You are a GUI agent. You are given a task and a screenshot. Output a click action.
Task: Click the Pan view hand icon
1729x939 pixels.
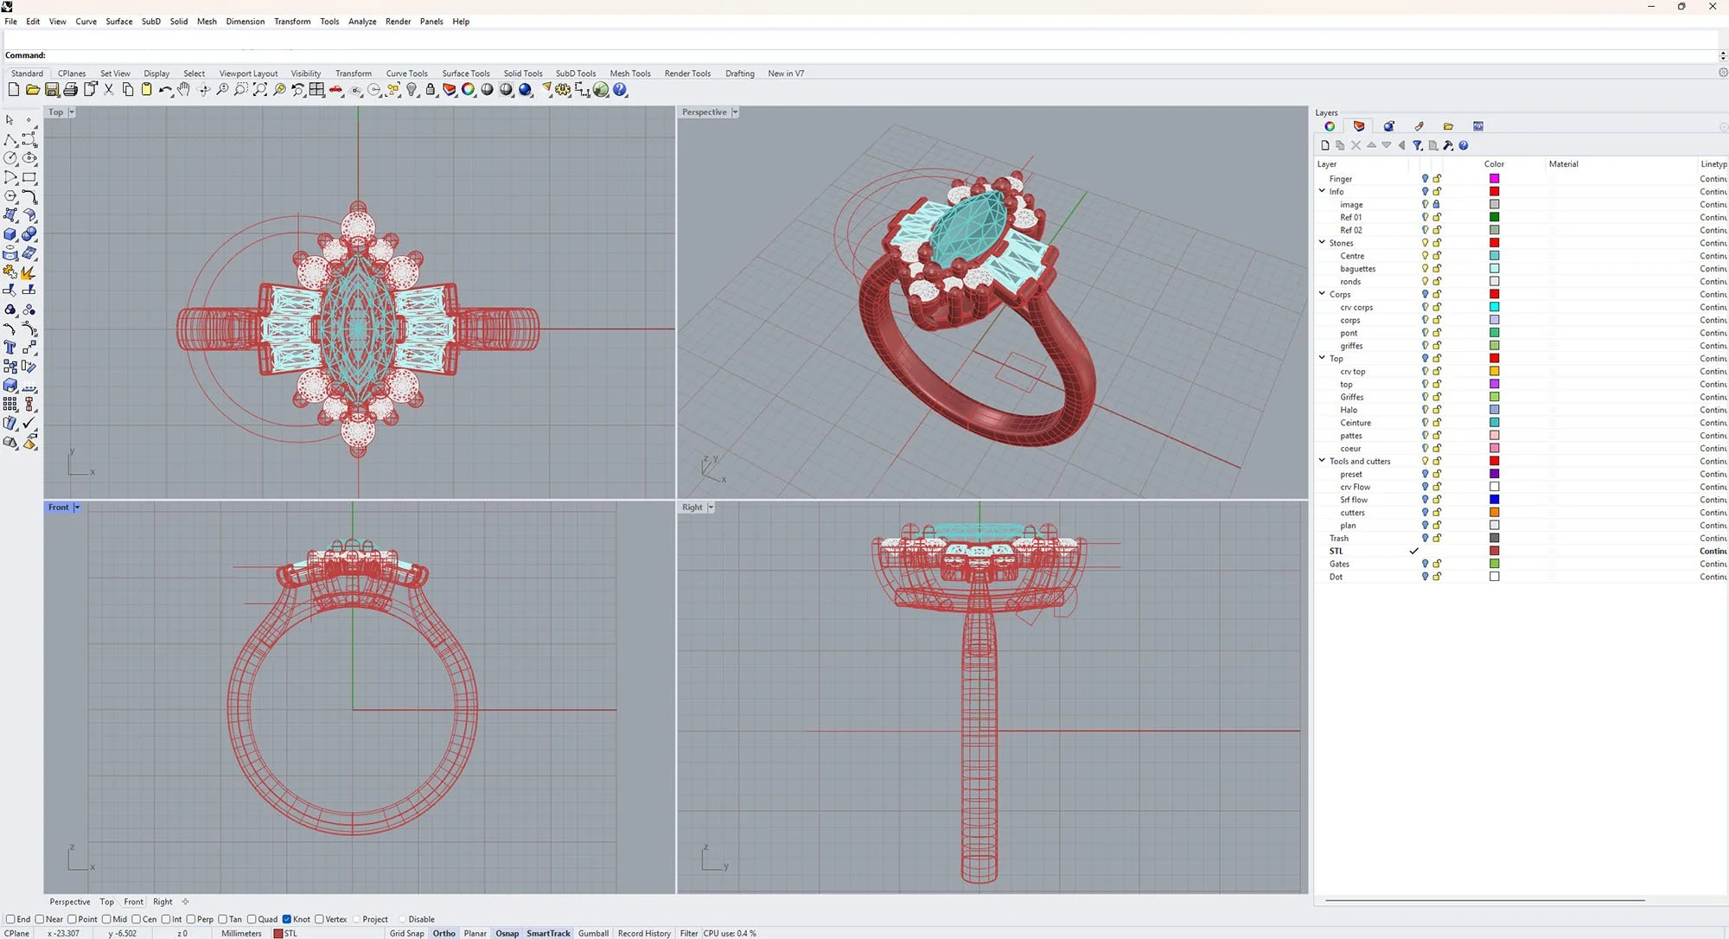click(x=184, y=90)
